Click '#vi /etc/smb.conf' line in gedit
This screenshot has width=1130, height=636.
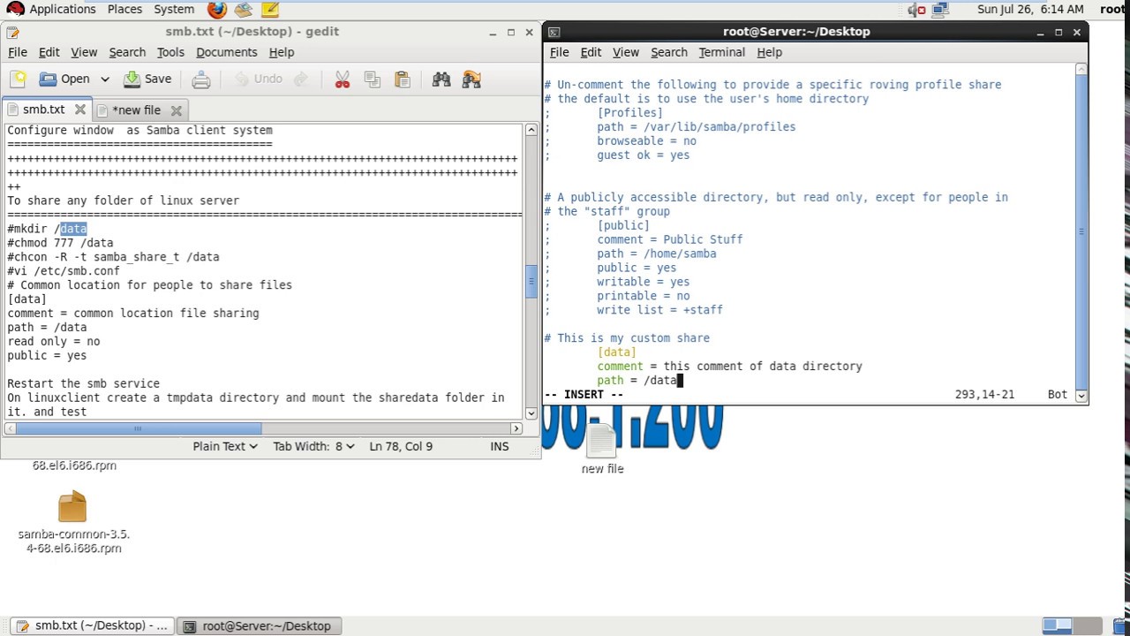[x=64, y=271]
